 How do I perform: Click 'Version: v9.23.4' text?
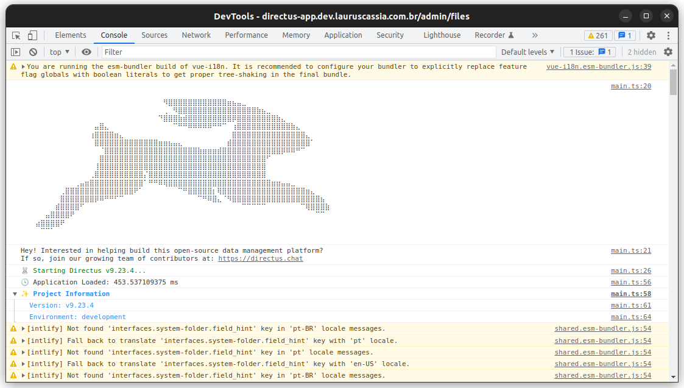point(62,306)
